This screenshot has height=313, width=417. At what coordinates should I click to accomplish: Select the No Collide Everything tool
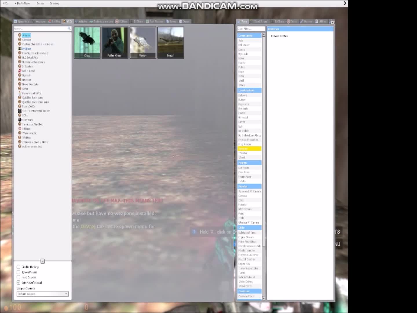point(249,135)
